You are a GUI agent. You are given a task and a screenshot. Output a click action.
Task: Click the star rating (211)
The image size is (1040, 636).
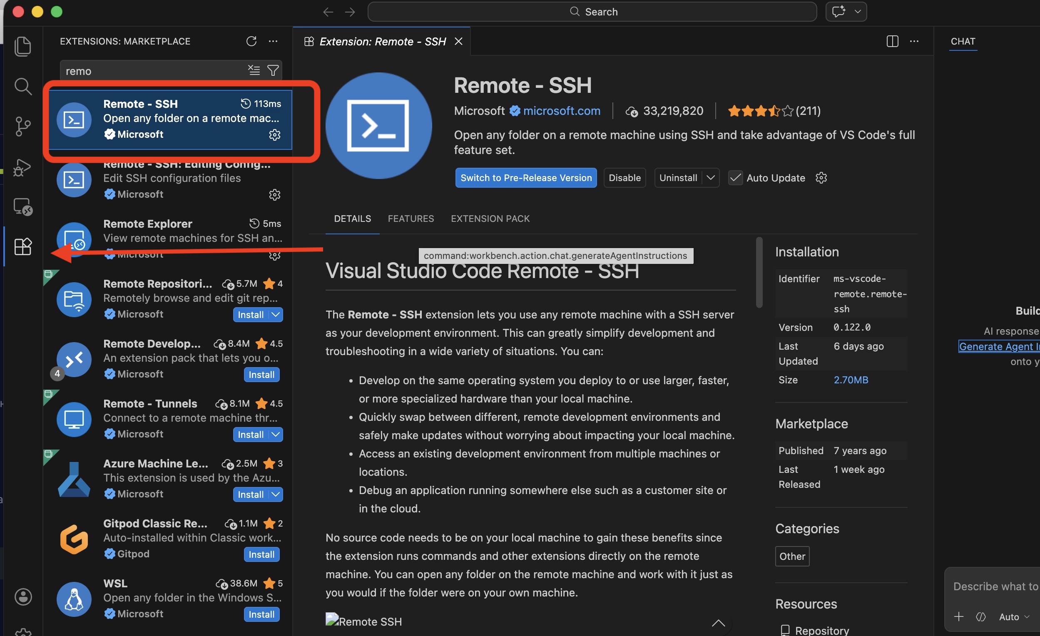tap(774, 111)
